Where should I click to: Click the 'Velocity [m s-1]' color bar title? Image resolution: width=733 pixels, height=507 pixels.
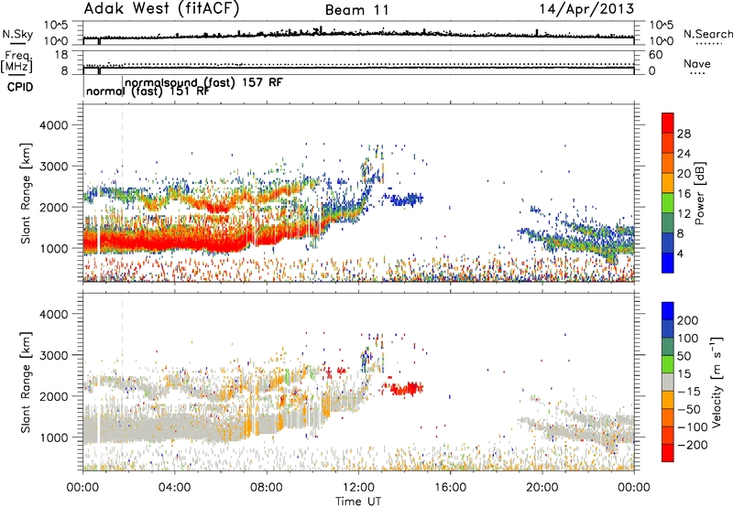point(717,382)
